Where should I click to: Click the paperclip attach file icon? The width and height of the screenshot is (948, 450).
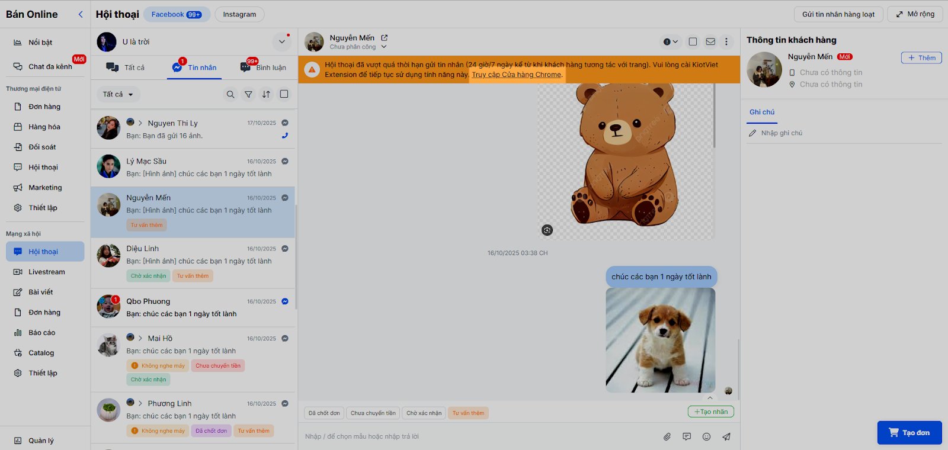667,436
